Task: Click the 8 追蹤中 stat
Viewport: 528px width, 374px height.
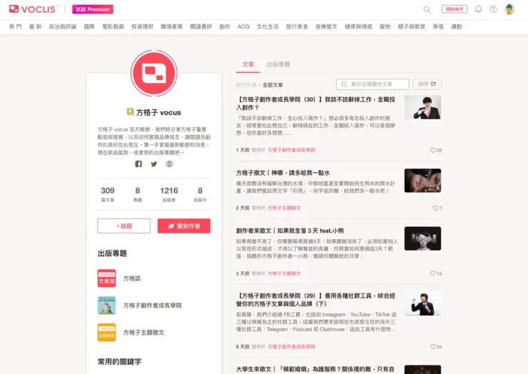Action: (200, 194)
